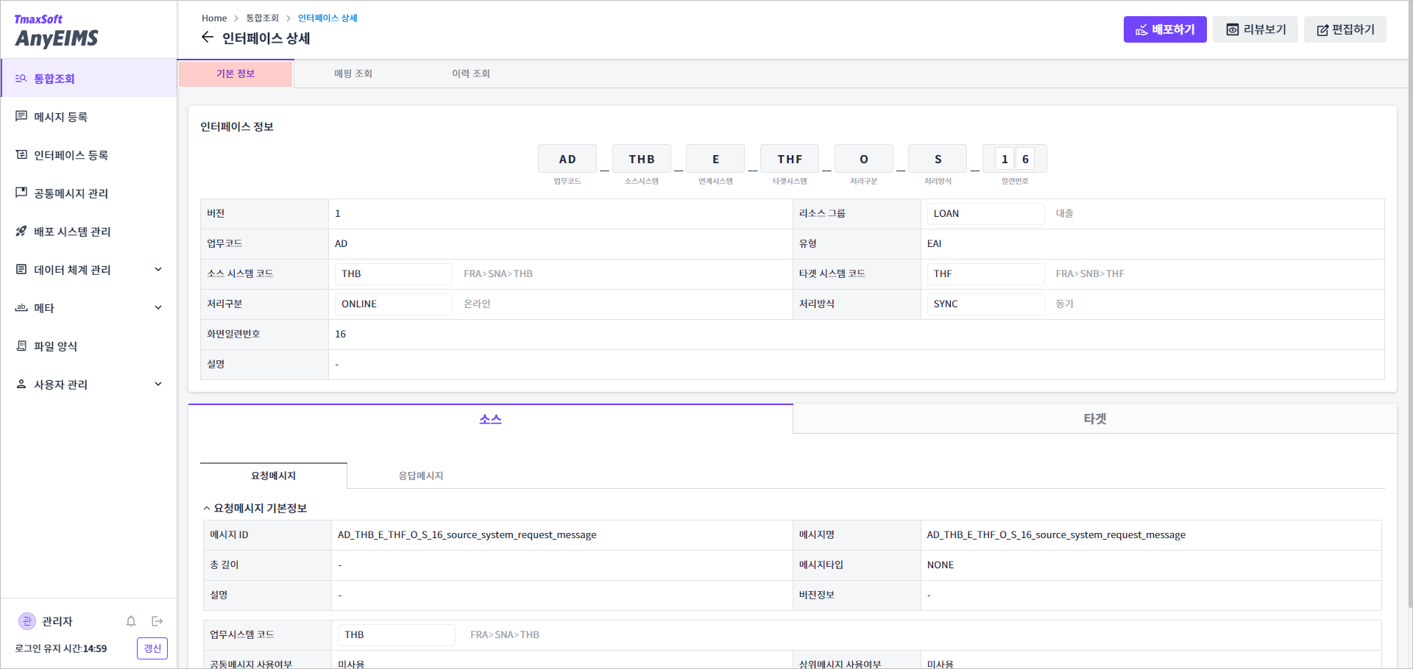1413x669 pixels.
Task: Switch to the 매핑 조회 tab
Action: (353, 74)
